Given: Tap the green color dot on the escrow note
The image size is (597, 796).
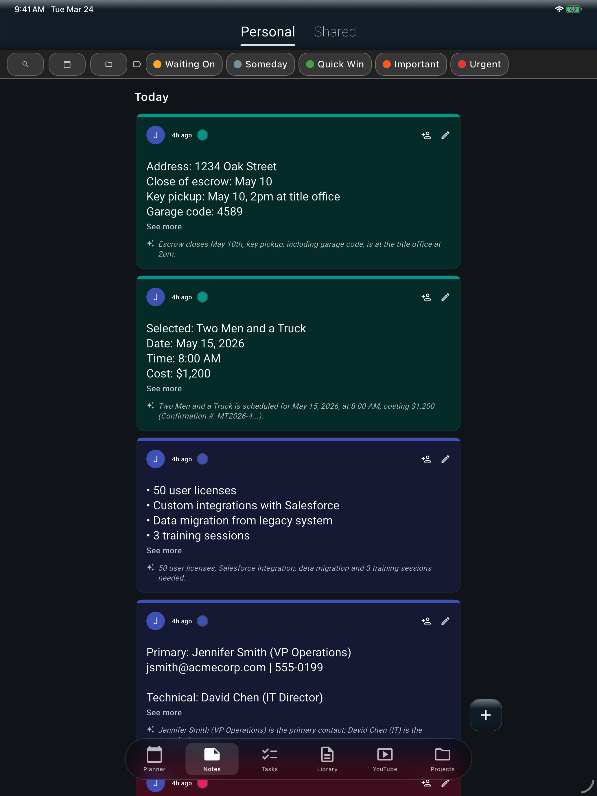Looking at the screenshot, I should point(202,135).
